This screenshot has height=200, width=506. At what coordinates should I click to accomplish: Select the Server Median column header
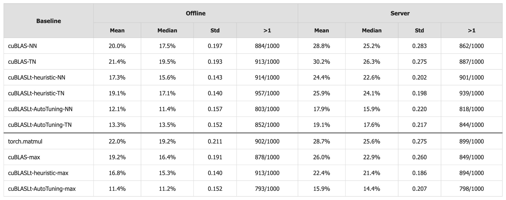[372, 30]
